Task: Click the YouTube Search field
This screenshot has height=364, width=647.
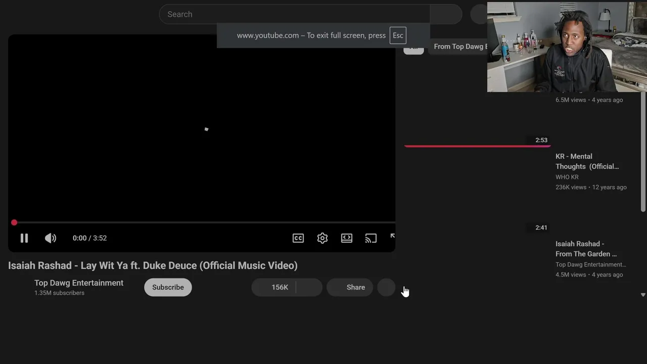Action: click(294, 14)
